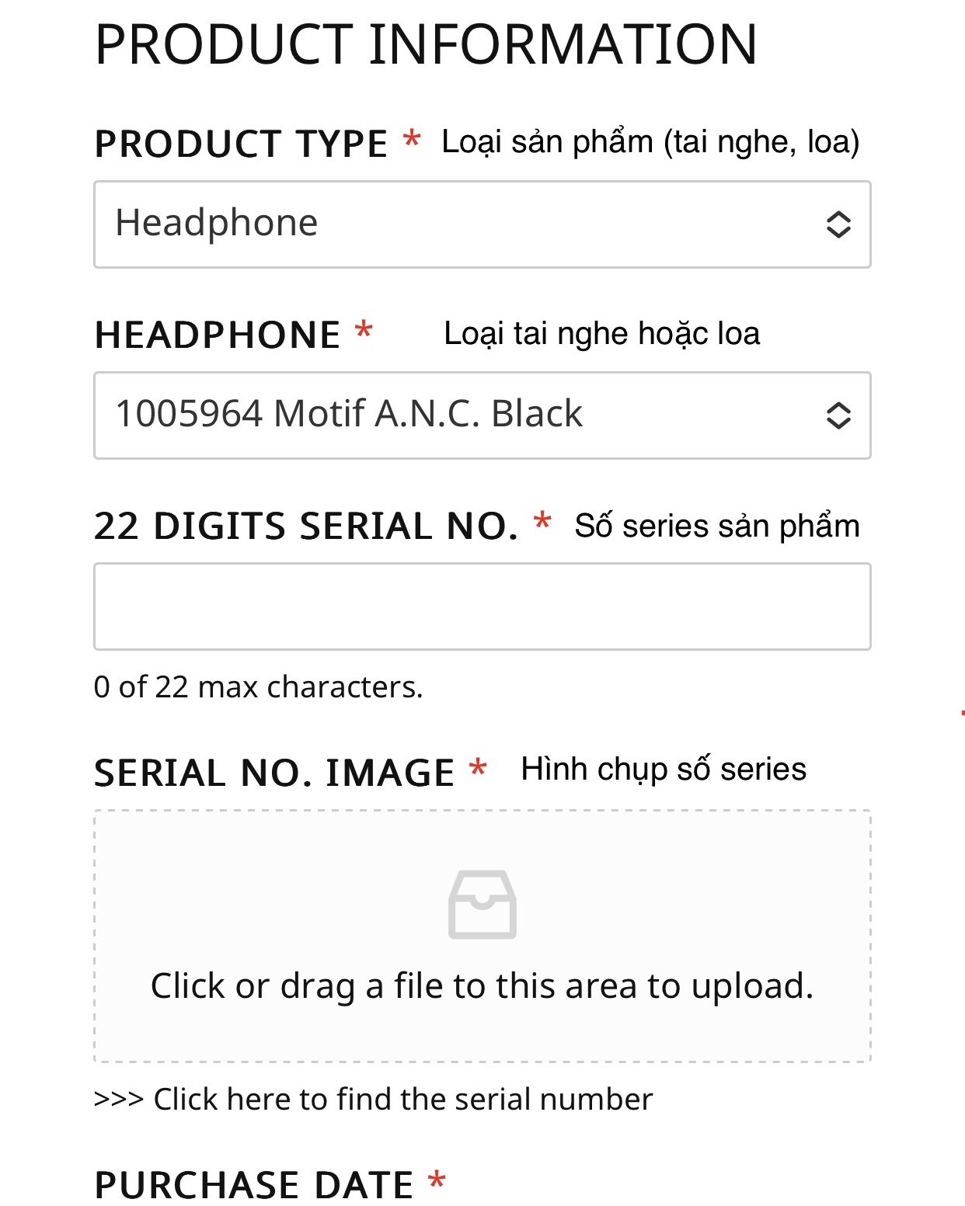Click the 22 DIGITS SERIAL NO. label
Viewport: 965px width, 1206px height.
306,527
